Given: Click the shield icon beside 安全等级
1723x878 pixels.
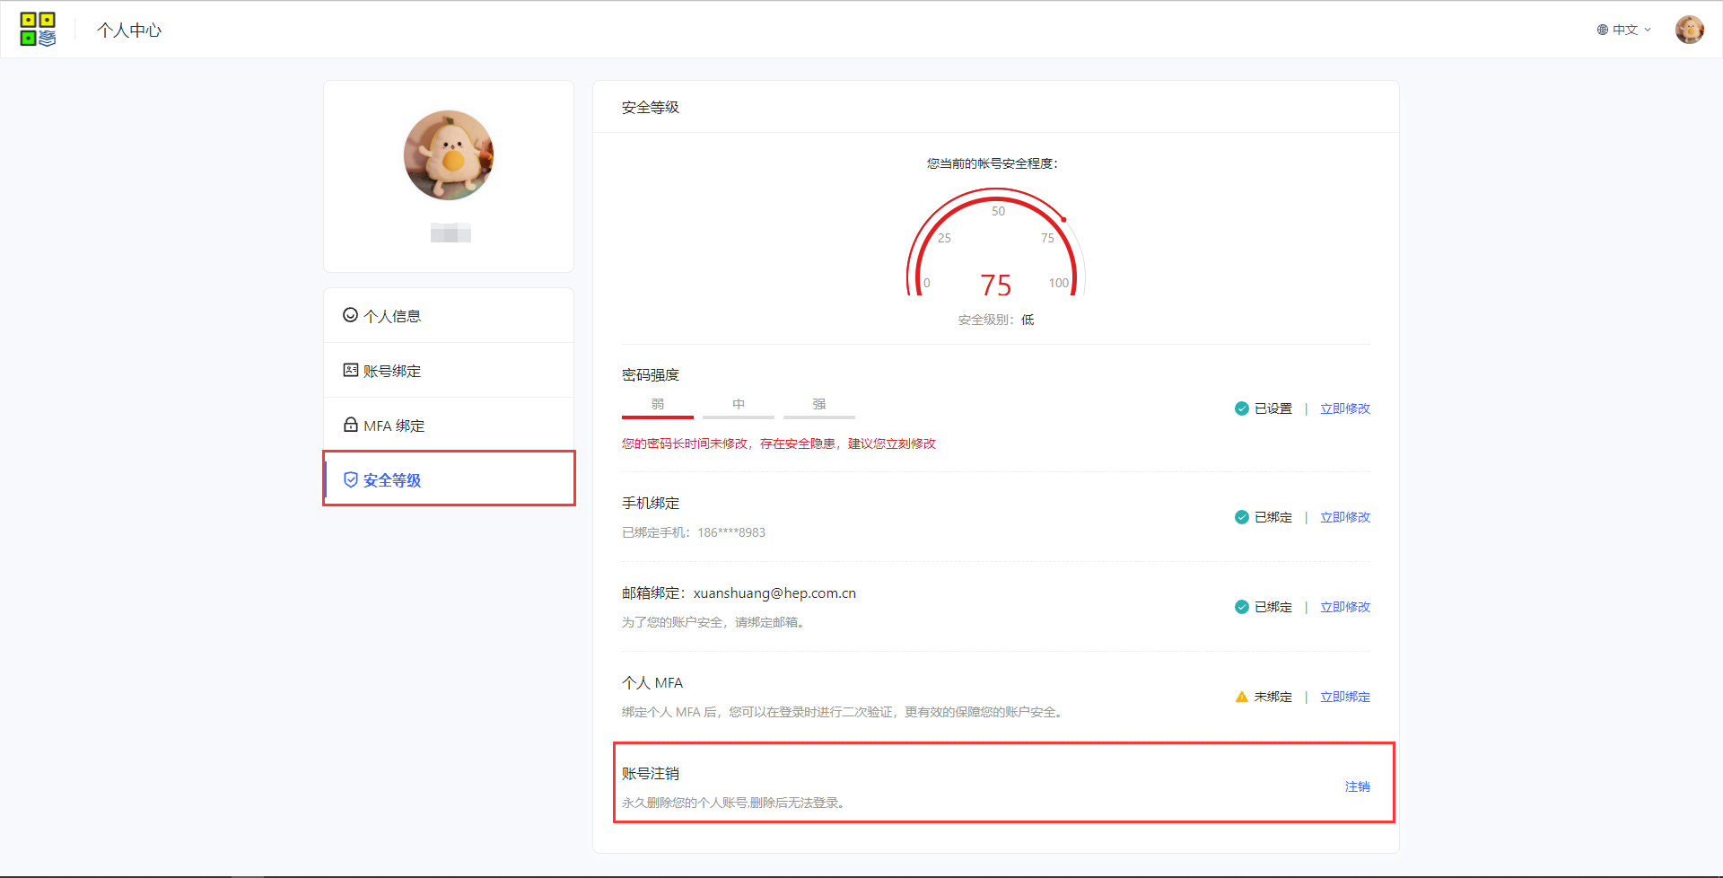Looking at the screenshot, I should (351, 480).
